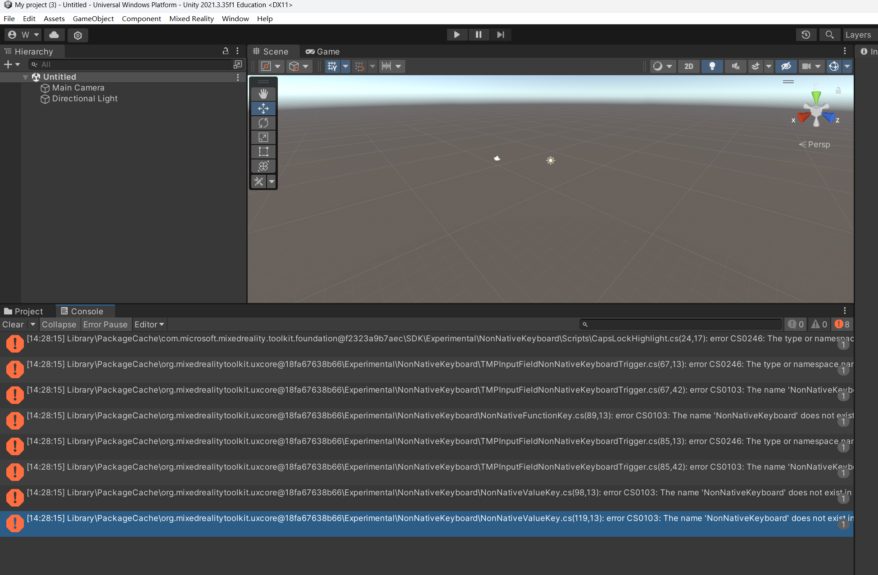Toggle scene lighting bulb
This screenshot has height=575, width=878.
tap(712, 66)
